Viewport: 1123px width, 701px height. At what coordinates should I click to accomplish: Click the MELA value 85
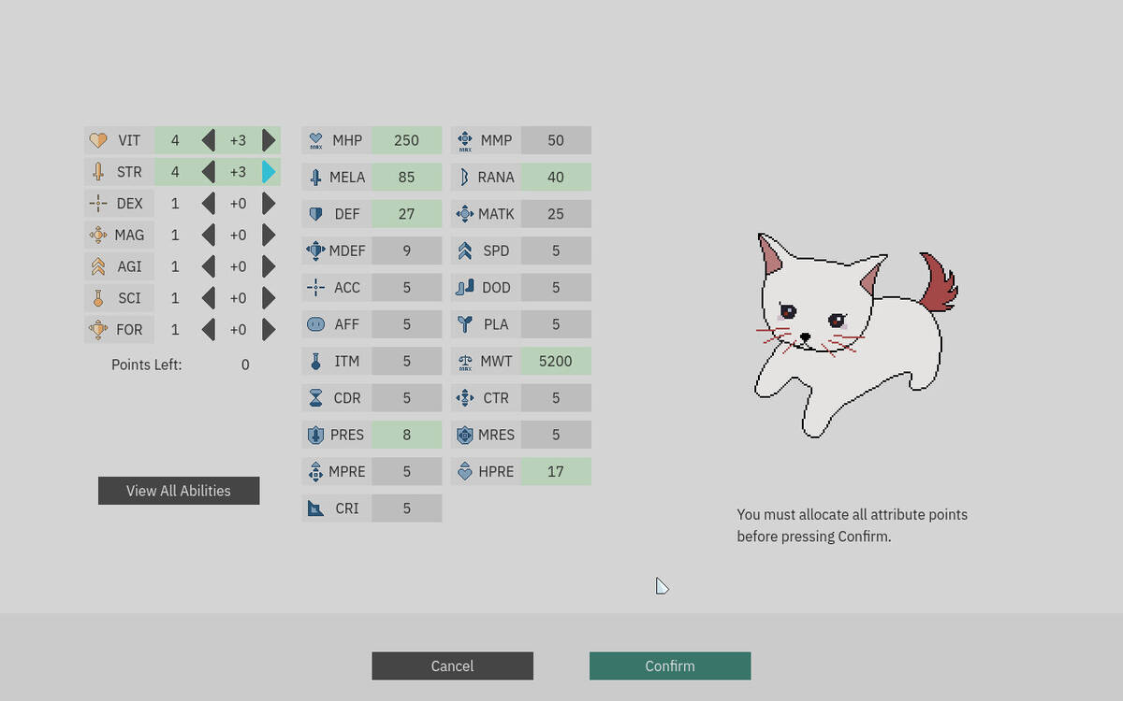(406, 177)
